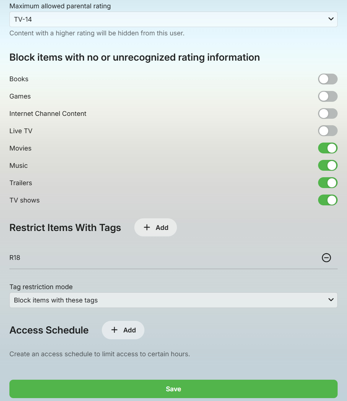Open the Tag restriction mode dropdown

tap(173, 300)
